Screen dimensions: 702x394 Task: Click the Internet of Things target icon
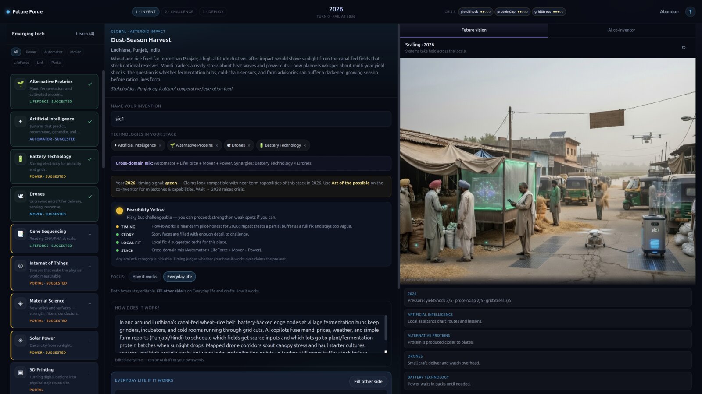tap(20, 266)
